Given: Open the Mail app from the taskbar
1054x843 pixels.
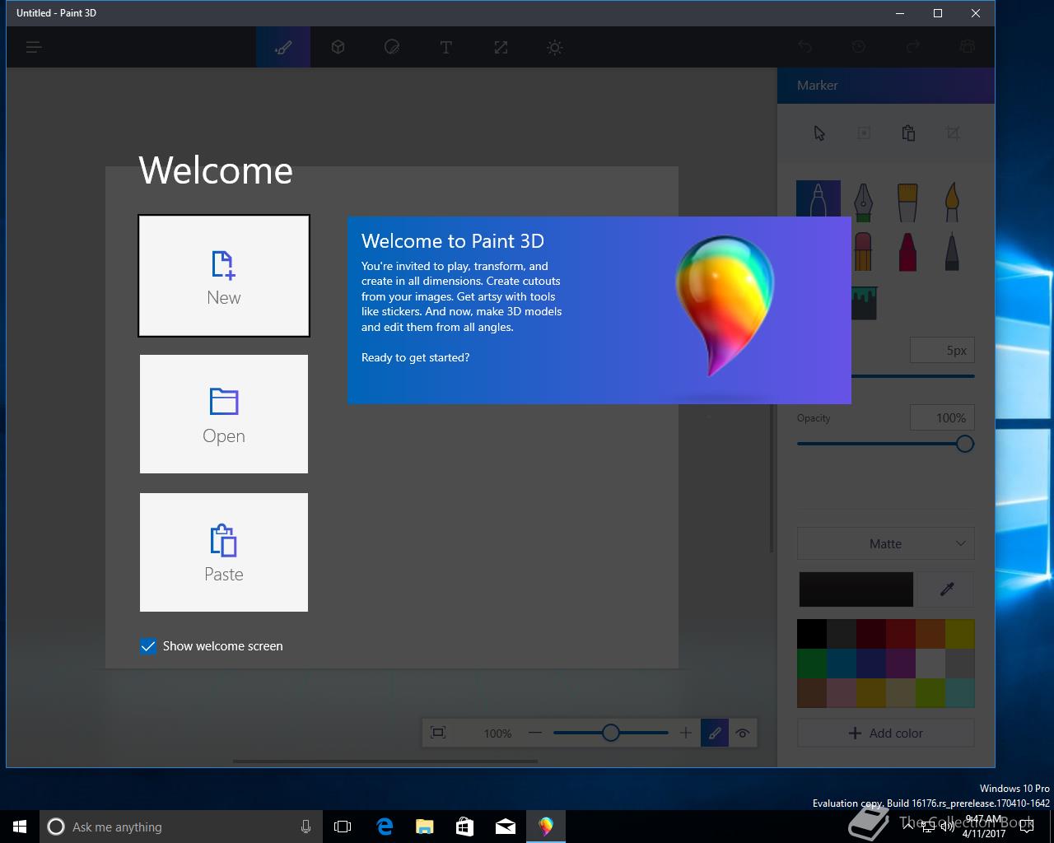Looking at the screenshot, I should coord(505,827).
